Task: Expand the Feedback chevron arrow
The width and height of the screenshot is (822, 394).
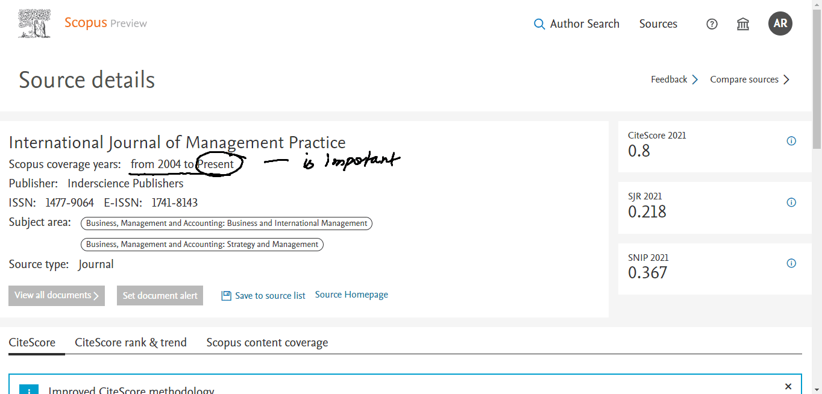Action: [695, 80]
